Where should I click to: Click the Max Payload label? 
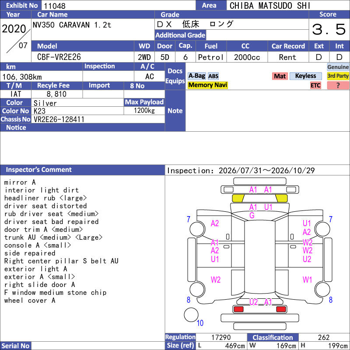tap(144, 102)
